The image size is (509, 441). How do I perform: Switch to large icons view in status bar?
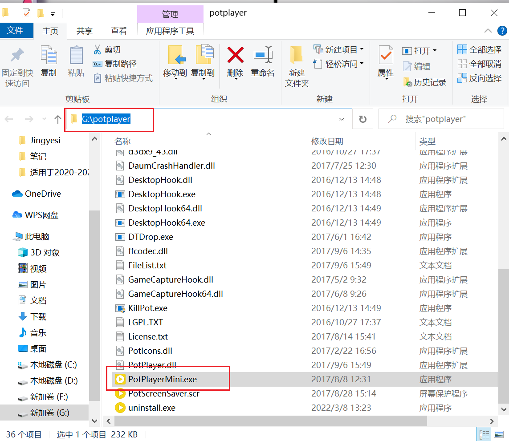click(498, 434)
